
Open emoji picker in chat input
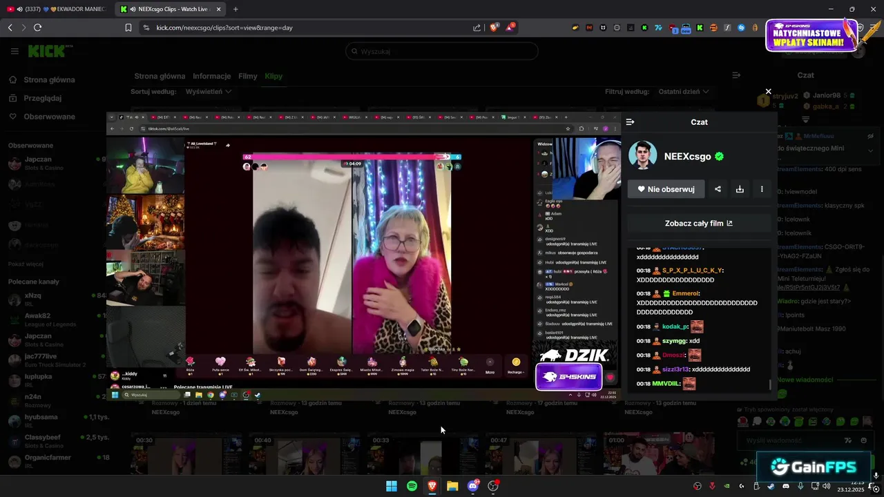[864, 440]
